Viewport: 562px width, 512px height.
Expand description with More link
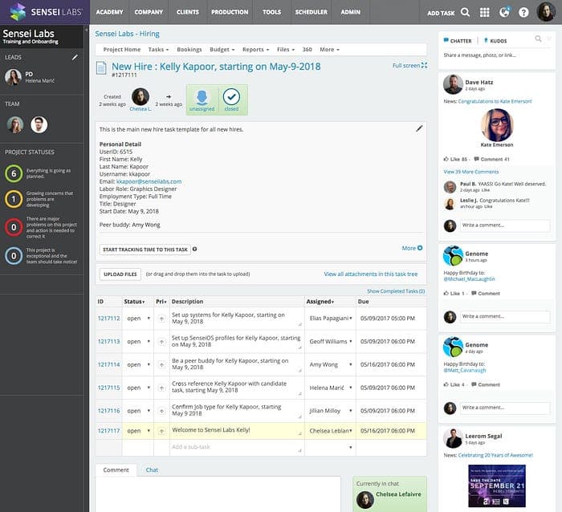point(412,248)
